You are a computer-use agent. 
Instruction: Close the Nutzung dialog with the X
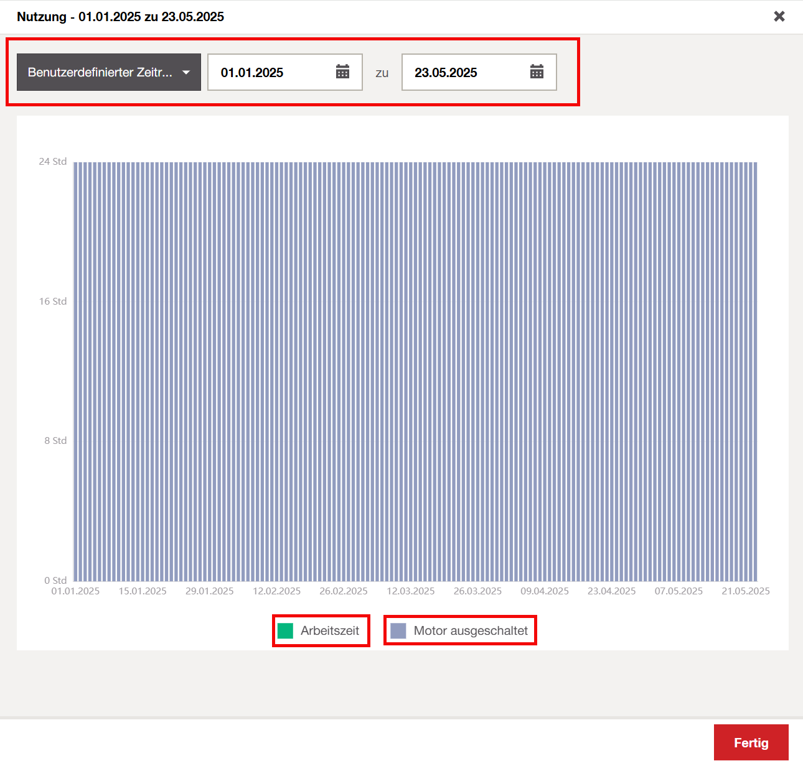pyautogui.click(x=779, y=16)
